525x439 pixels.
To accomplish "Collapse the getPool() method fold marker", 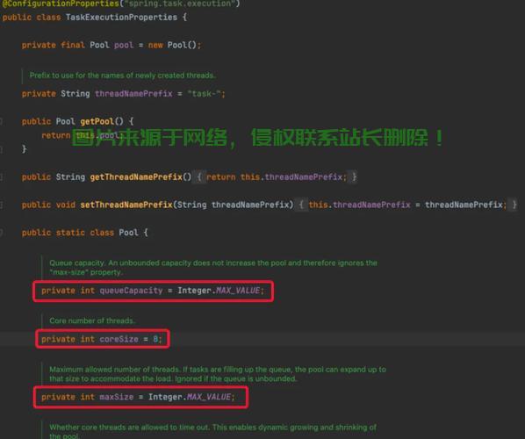I will coord(1,121).
